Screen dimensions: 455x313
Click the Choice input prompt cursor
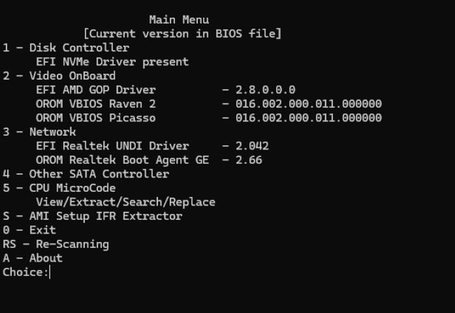pyautogui.click(x=50, y=273)
